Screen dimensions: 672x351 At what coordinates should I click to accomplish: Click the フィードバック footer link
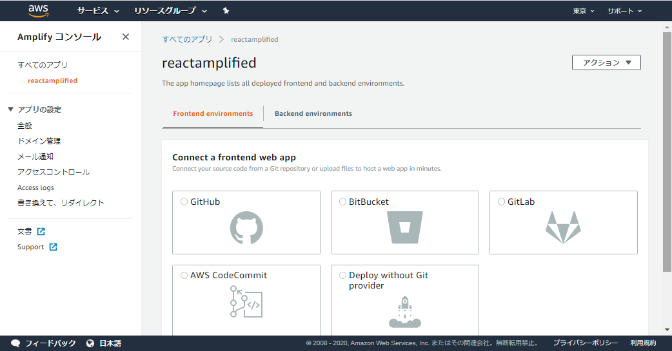[x=50, y=343]
